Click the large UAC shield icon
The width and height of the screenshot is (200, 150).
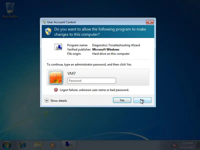(48, 31)
